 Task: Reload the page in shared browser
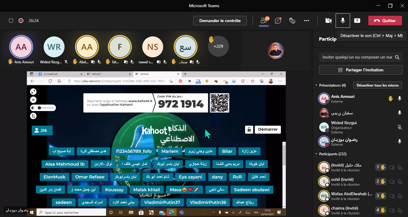[50, 81]
